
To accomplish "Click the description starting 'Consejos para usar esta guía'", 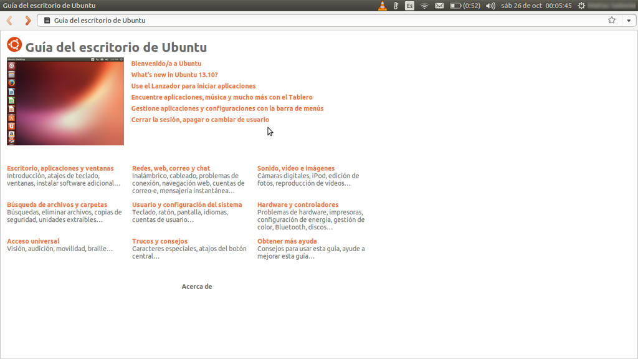I will (x=311, y=252).
